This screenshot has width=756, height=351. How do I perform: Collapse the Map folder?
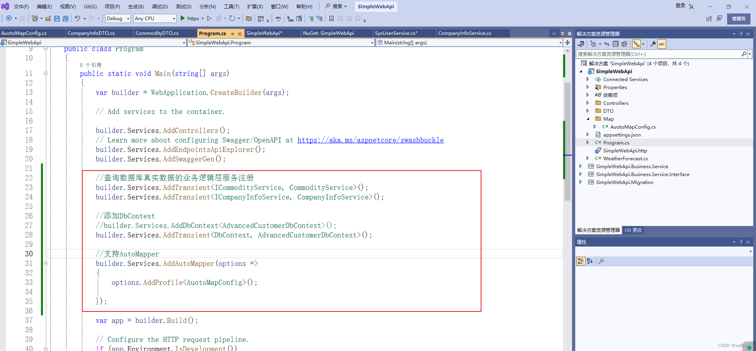click(588, 119)
